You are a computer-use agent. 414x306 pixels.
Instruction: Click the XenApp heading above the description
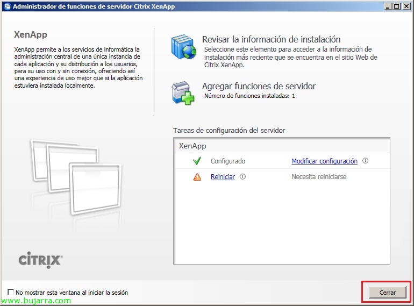(31, 34)
